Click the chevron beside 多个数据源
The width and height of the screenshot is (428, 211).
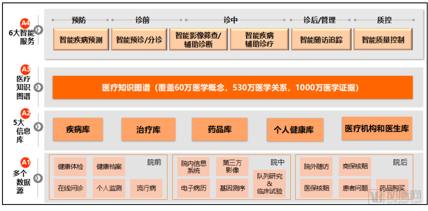[39, 178]
